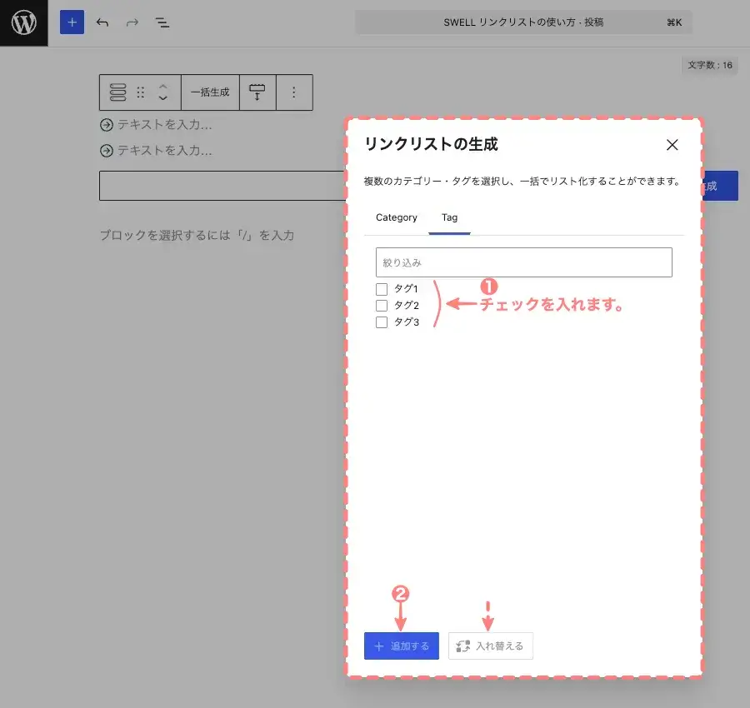Click the first テキストを入力 list item
This screenshot has height=708, width=750.
164,125
